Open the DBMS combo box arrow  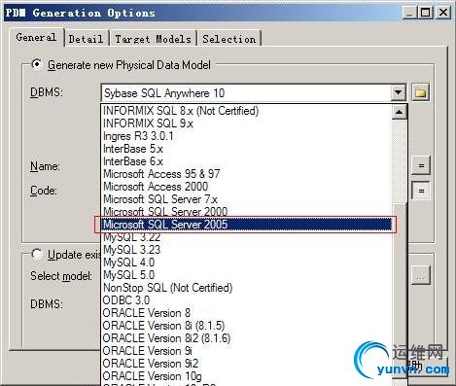coord(398,93)
